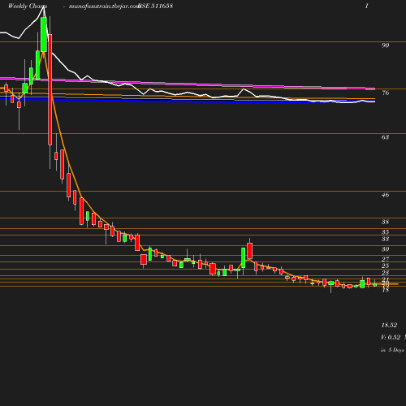Screen dimensions: 406x406
Task: Click the 63 price axis label
Action: click(385, 137)
